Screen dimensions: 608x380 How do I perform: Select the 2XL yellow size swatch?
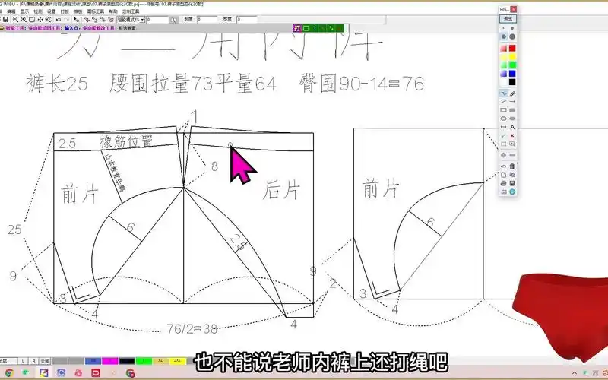pyautogui.click(x=178, y=360)
